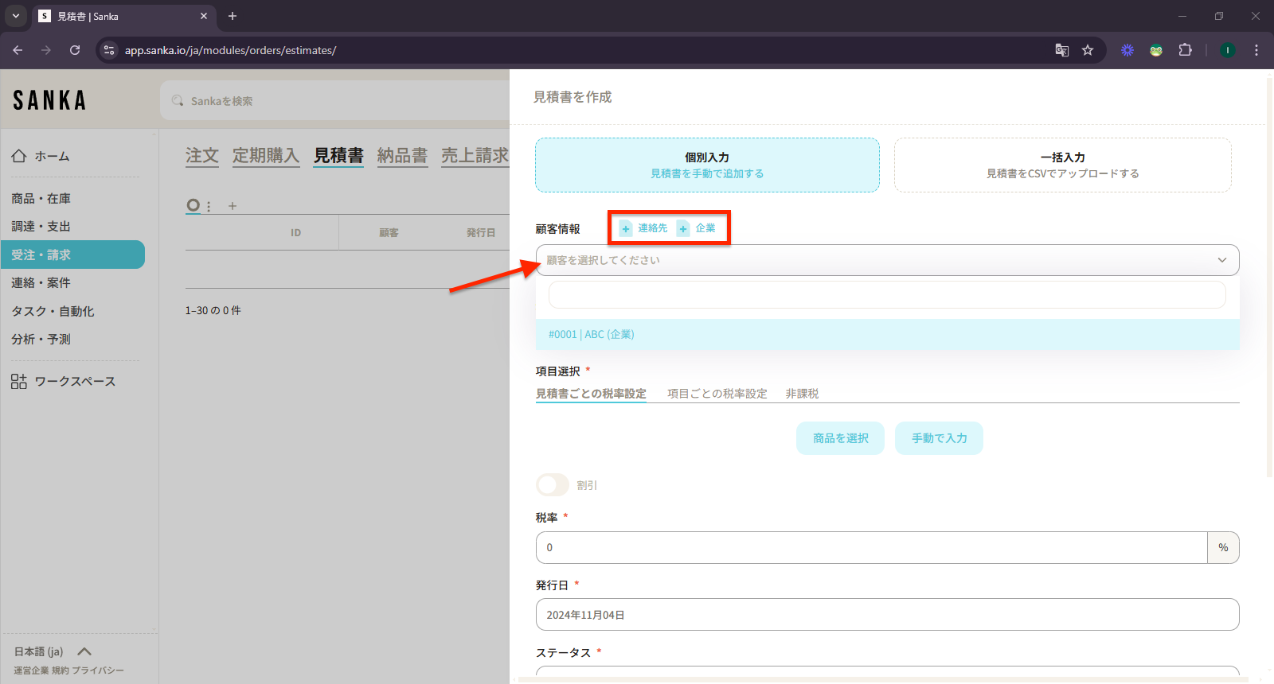Open 調達・支出 in the sidebar
The image size is (1274, 684).
(x=41, y=227)
